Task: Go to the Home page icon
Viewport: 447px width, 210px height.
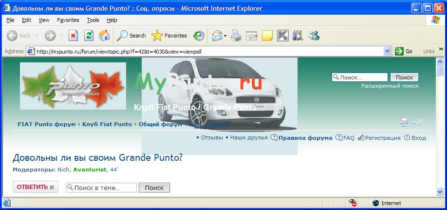Action: pyautogui.click(x=104, y=36)
